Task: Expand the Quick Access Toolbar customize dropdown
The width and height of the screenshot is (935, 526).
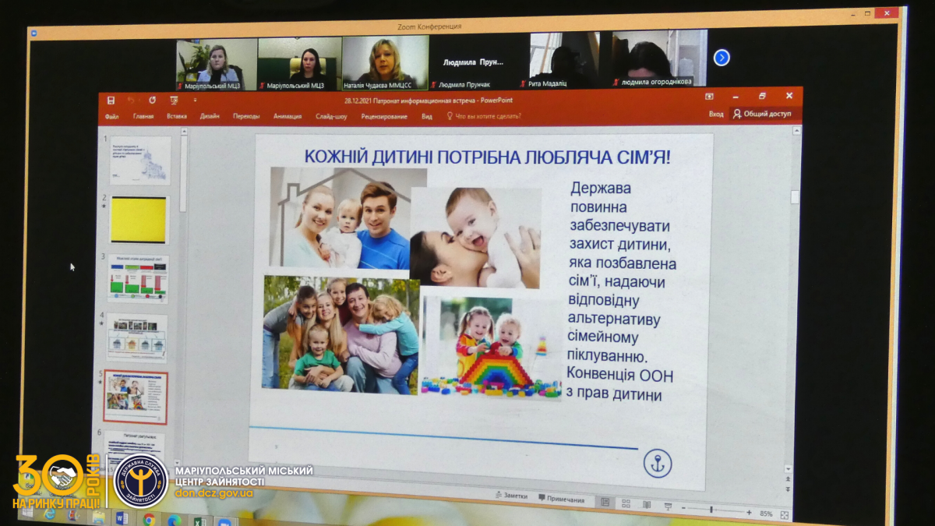Action: [195, 101]
